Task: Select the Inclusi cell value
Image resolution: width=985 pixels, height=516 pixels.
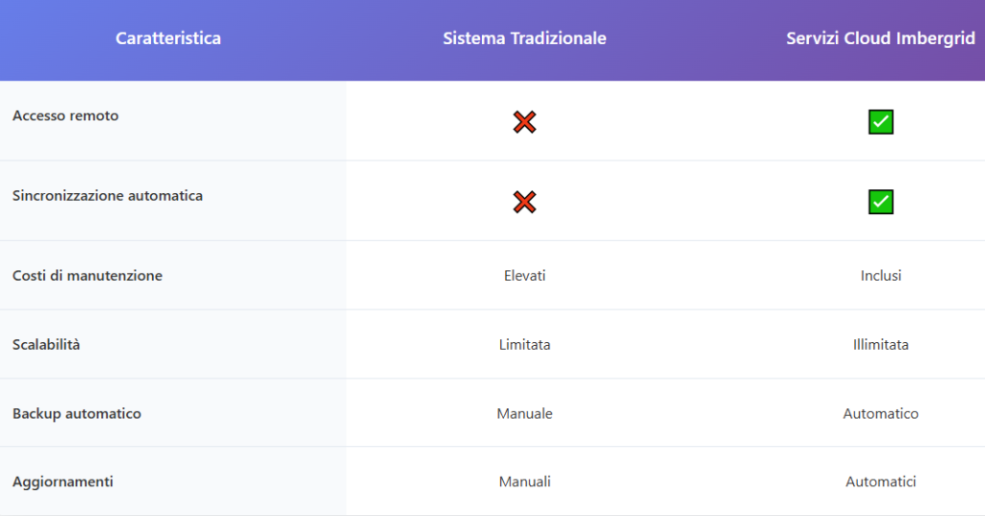Action: point(880,276)
